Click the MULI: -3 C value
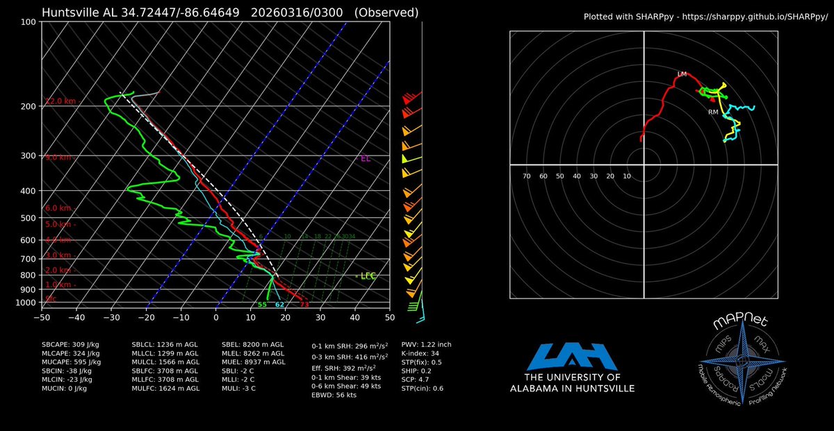Image resolution: width=834 pixels, height=431 pixels. pos(238,389)
